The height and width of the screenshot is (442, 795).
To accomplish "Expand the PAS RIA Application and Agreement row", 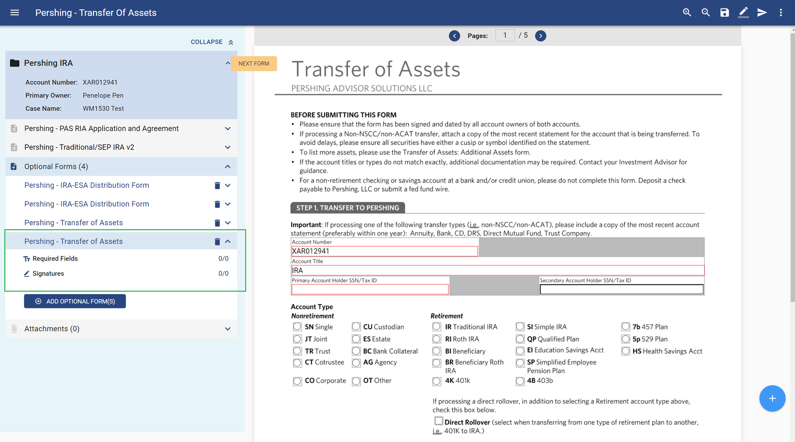I will coord(228,129).
